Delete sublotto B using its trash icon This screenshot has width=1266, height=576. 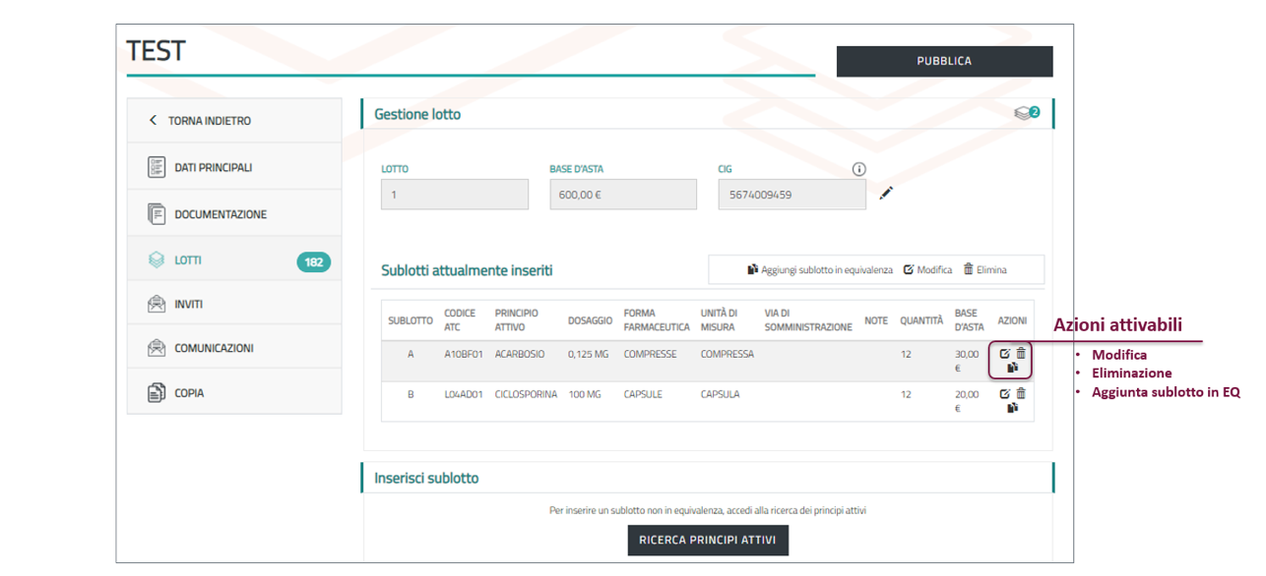point(1021,393)
